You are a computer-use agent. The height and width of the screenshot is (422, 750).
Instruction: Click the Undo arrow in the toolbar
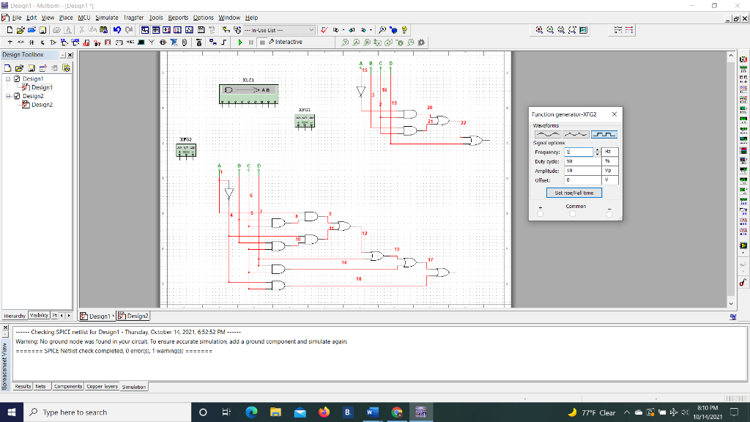[x=116, y=30]
